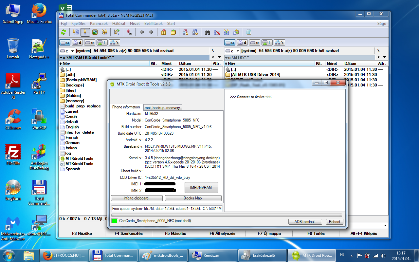419x262 pixels.
Task: Click the IMEI/NVRAM button
Action: (201, 188)
